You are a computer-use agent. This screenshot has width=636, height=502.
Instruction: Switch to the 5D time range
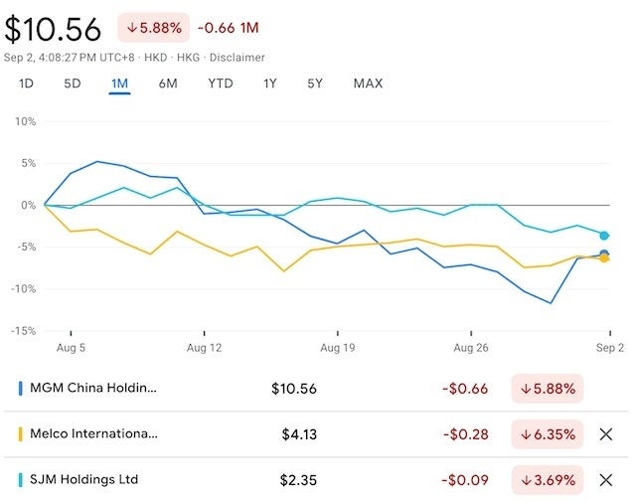73,84
